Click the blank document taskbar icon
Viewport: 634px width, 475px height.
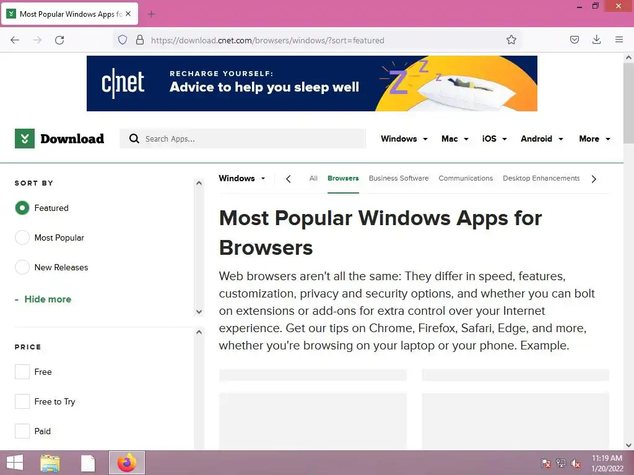[88, 463]
